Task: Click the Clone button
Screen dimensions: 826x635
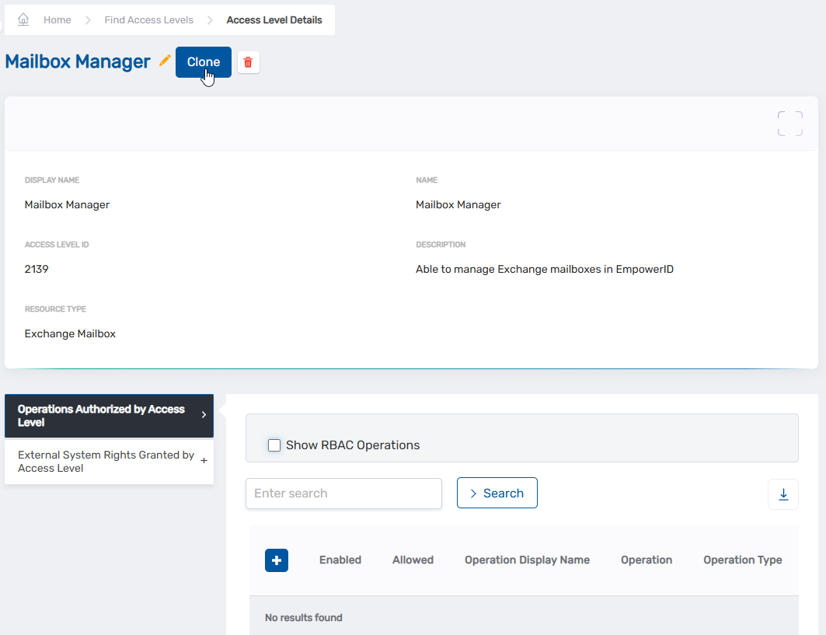Action: (203, 62)
